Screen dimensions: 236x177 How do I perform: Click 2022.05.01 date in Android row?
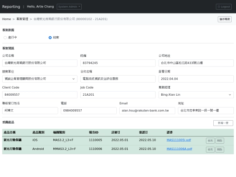click(120, 149)
